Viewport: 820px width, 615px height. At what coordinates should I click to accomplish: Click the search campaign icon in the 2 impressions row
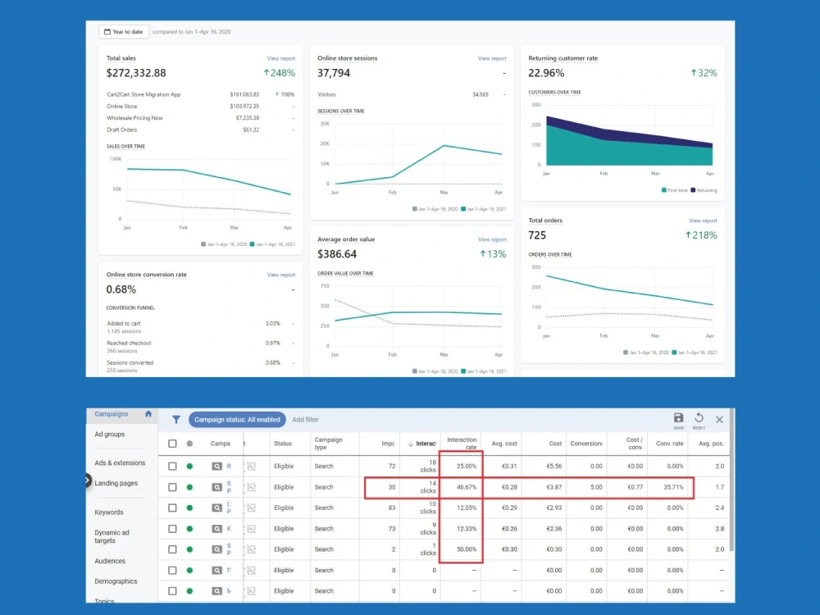pyautogui.click(x=216, y=549)
